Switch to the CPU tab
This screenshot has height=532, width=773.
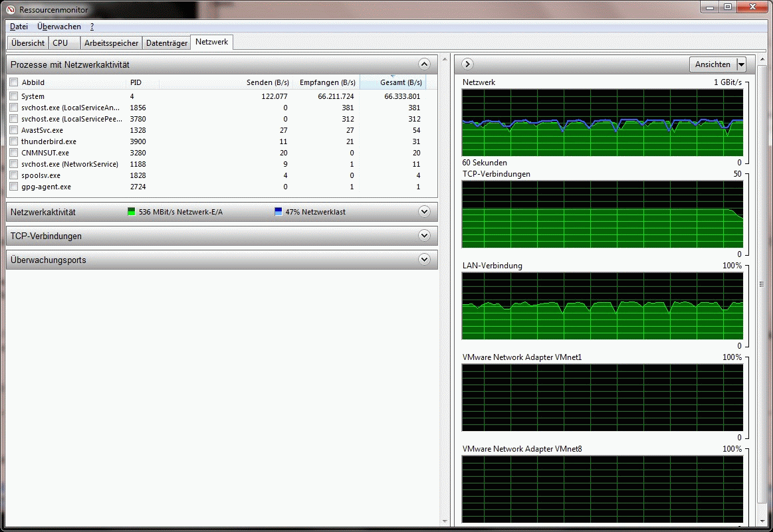click(60, 43)
